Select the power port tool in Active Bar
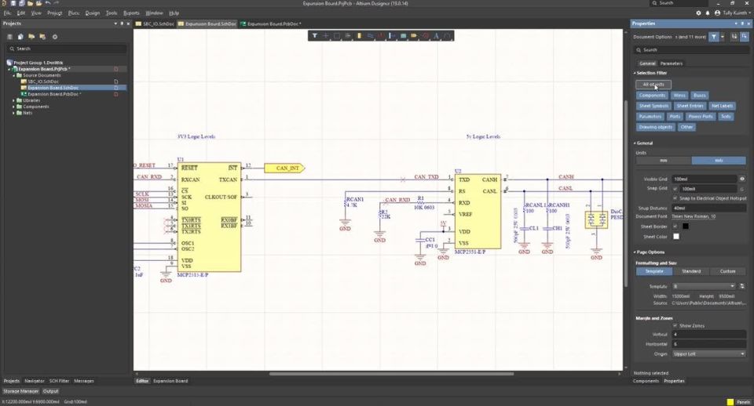This screenshot has height=406, width=754. [381, 35]
